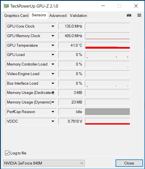Select the 135.0 MHz core clock value field

click(71, 26)
